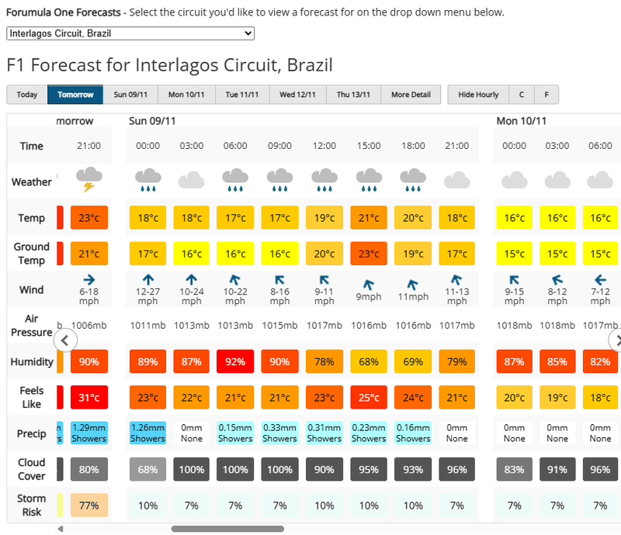Click the rain icon for Sunday 00:00

pyautogui.click(x=147, y=180)
